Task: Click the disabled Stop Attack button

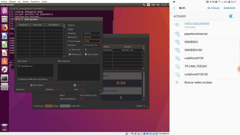Action: click(x=80, y=85)
